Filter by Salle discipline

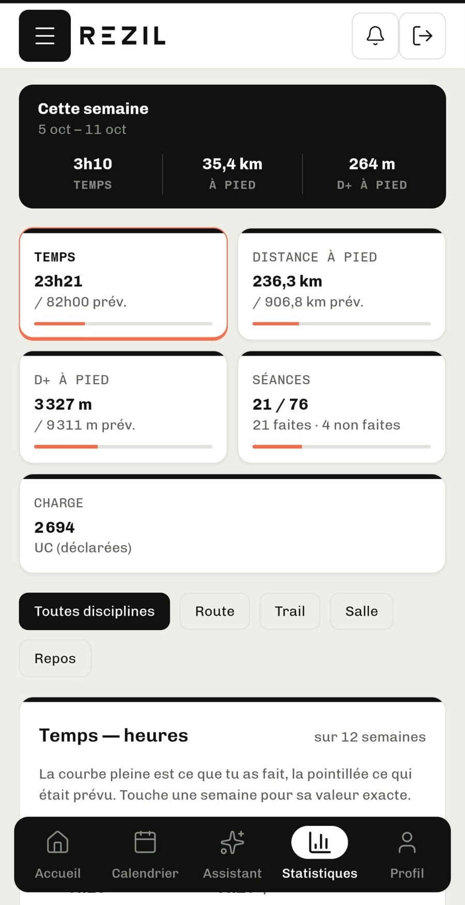(362, 611)
